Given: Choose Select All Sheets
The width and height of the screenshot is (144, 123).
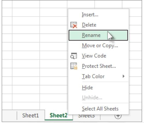Looking at the screenshot, I should (x=98, y=109).
